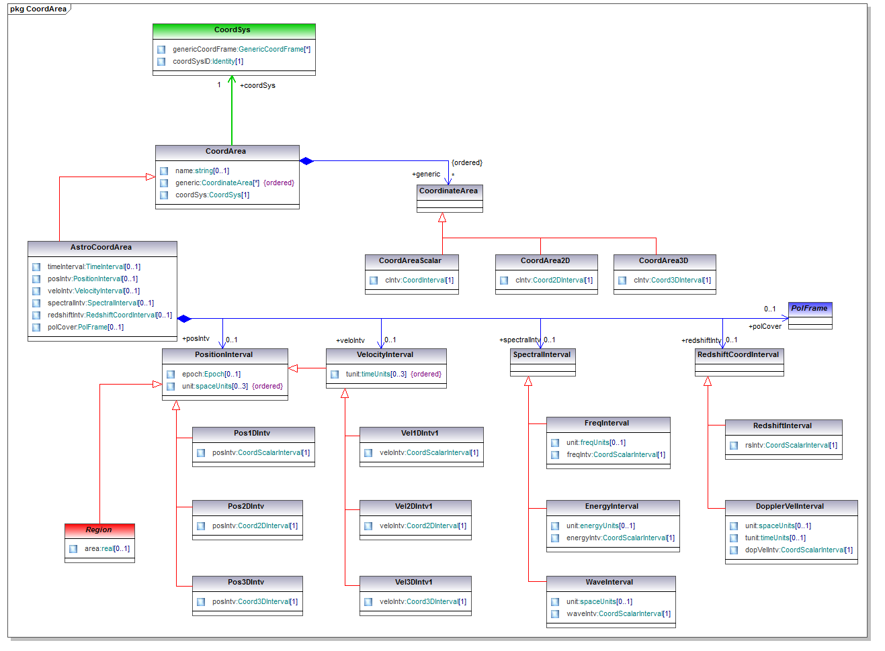
Task: Click the polCover:PolFrame attribute icon
Action: click(x=36, y=328)
